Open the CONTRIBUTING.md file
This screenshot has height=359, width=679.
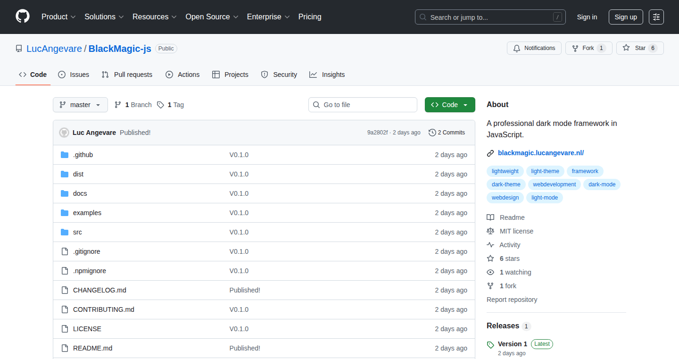(x=104, y=309)
